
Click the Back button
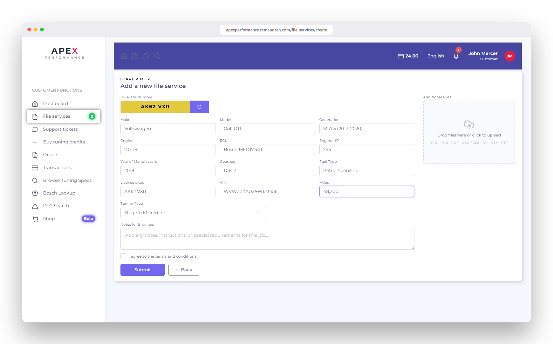point(184,270)
